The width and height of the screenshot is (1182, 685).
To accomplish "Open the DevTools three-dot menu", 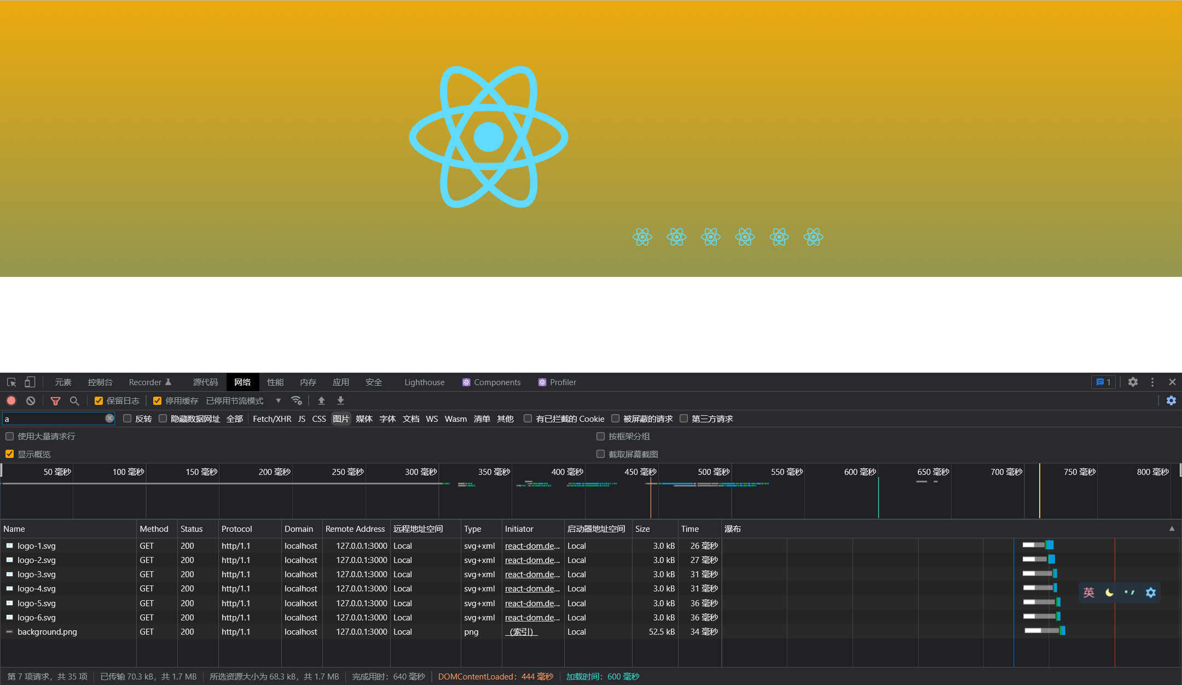I will tap(1152, 382).
